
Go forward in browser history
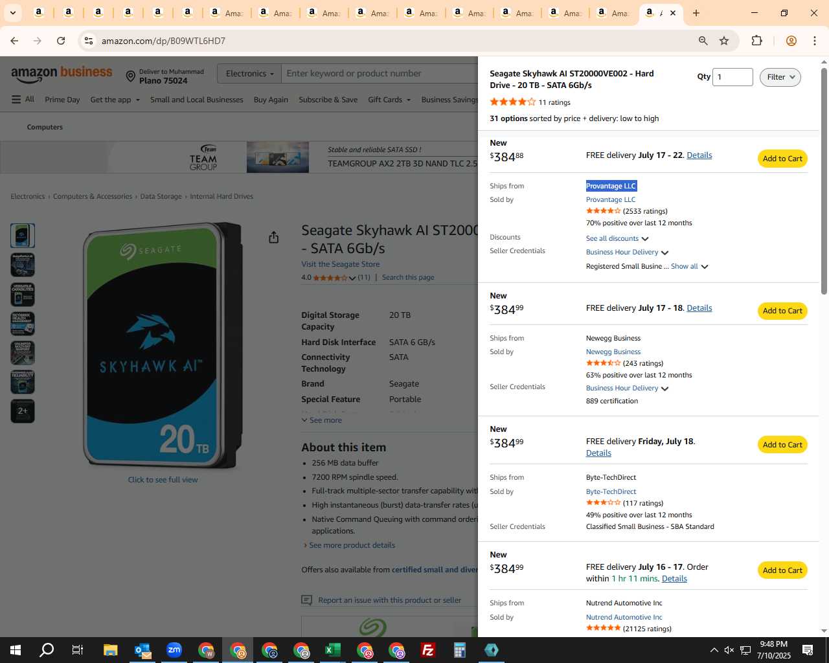click(x=38, y=41)
